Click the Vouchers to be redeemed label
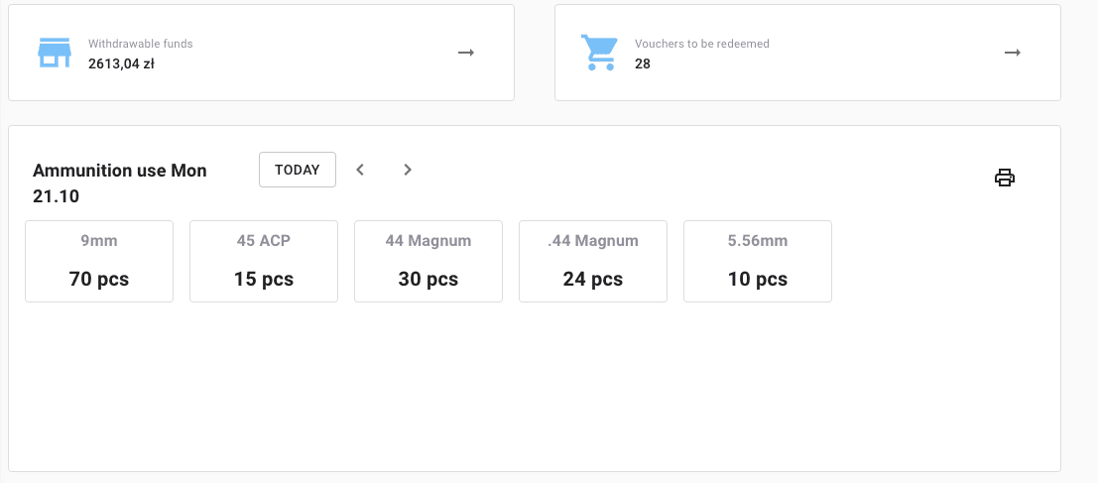 point(701,44)
